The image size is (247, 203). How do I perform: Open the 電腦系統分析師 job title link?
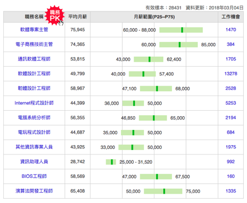pyautogui.click(x=34, y=118)
